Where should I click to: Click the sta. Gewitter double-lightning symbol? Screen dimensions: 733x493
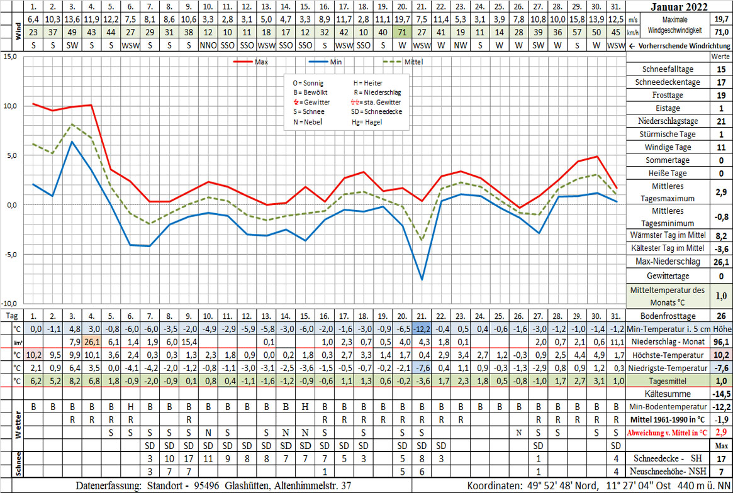tap(356, 102)
